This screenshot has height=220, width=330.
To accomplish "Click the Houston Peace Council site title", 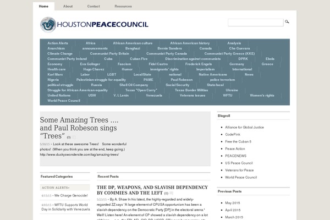I will [102, 24].
